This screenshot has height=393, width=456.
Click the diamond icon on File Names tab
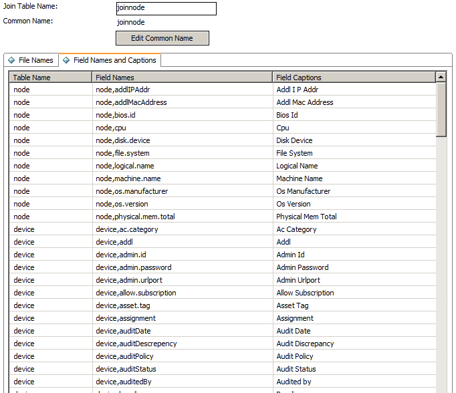11,60
